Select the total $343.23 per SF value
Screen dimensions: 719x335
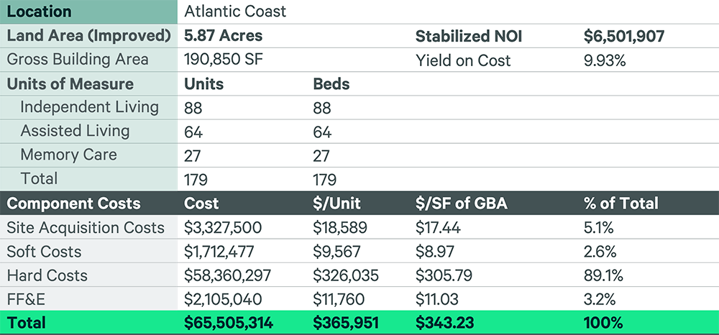pyautogui.click(x=445, y=323)
